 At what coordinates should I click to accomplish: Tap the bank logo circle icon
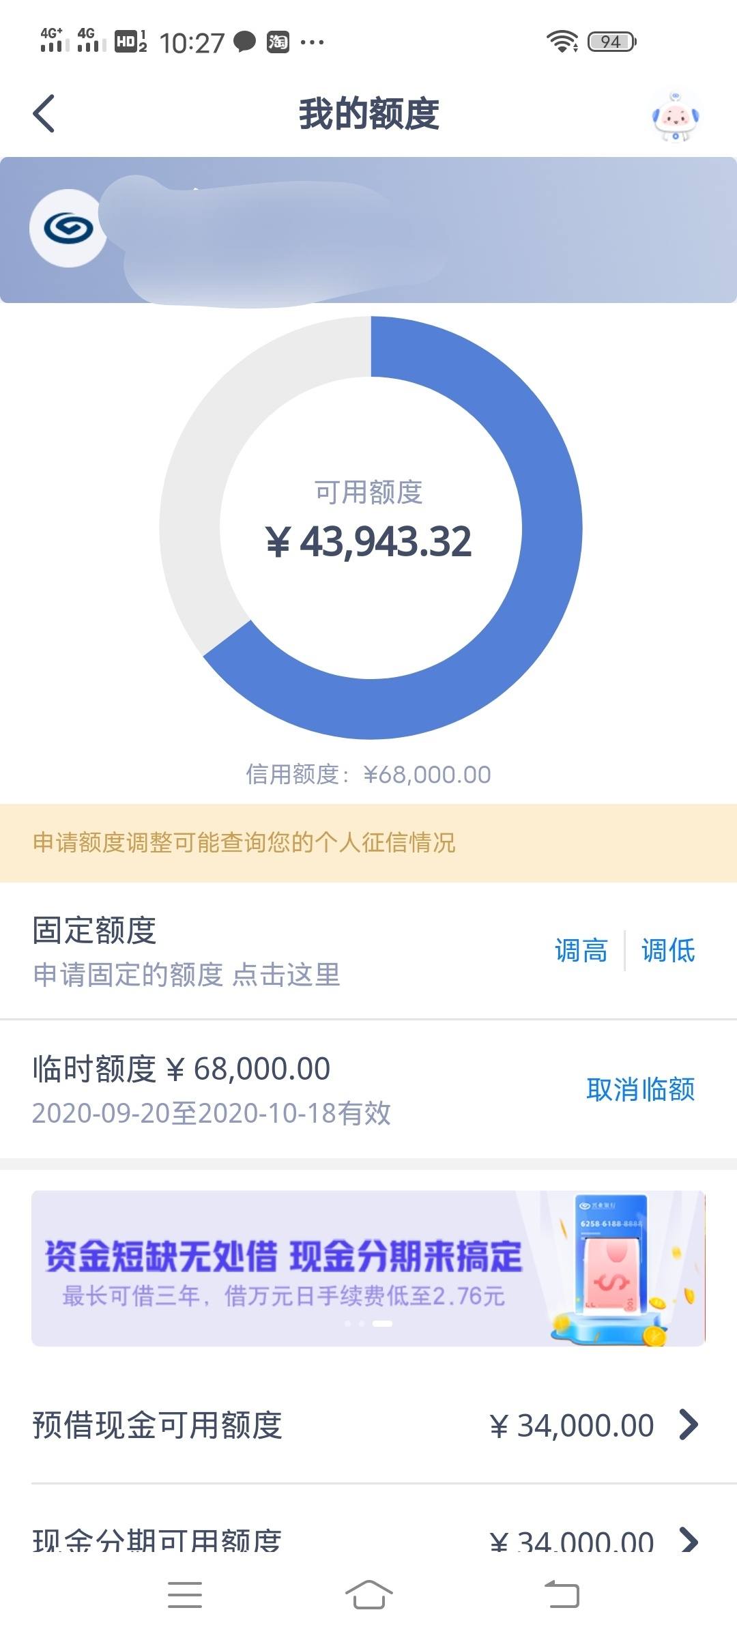click(x=68, y=228)
